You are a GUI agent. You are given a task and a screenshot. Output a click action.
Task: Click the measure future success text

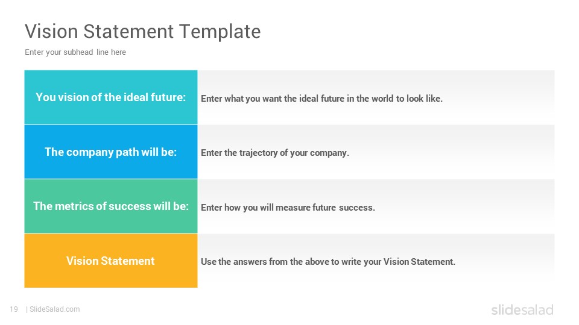(x=288, y=208)
